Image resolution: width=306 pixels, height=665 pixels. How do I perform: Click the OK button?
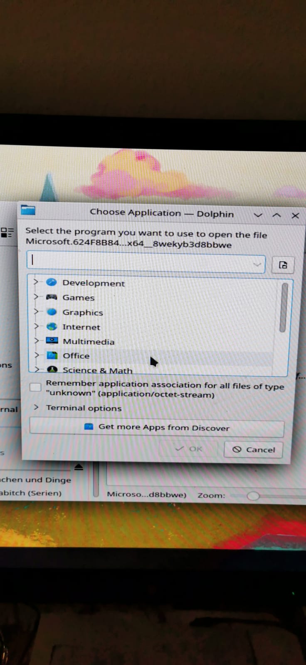pyautogui.click(x=189, y=448)
